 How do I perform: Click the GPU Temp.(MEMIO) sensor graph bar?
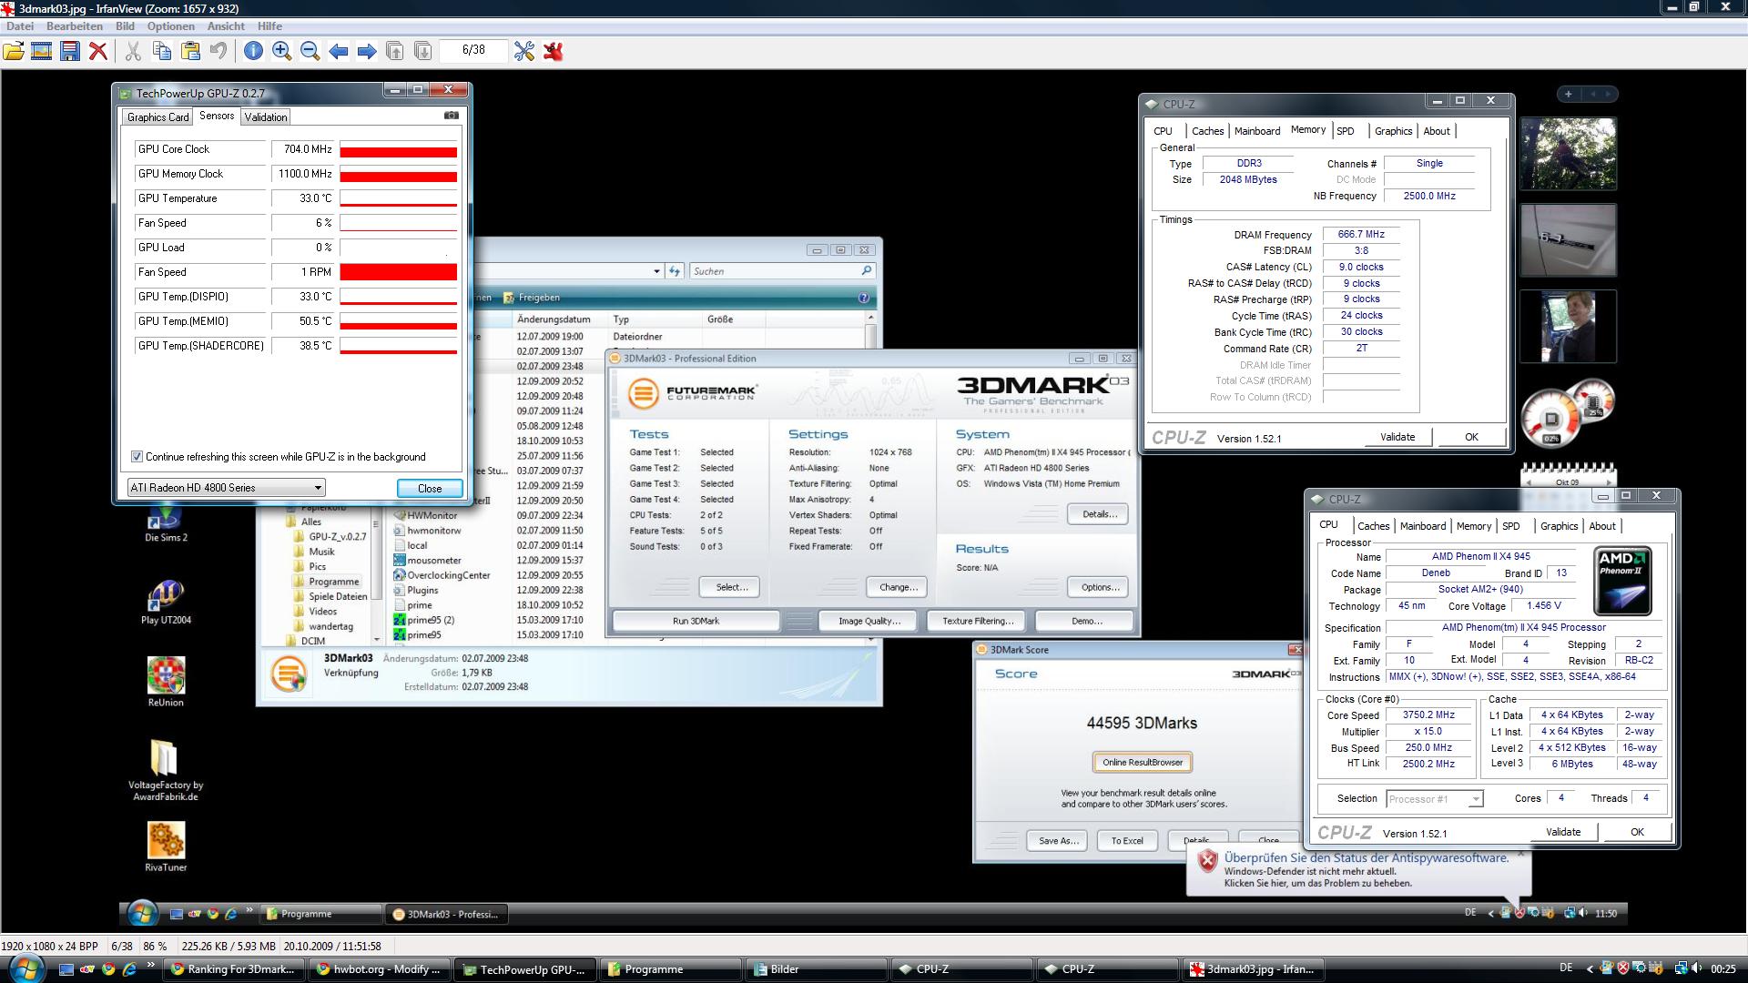click(x=398, y=321)
